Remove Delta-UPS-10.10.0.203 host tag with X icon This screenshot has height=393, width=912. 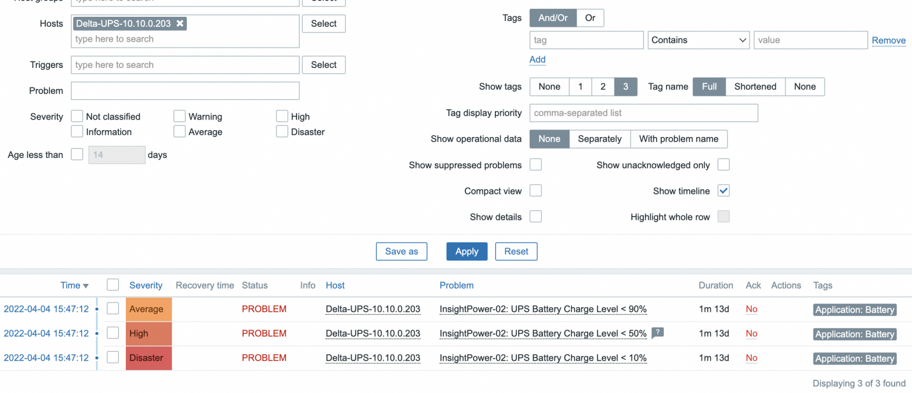coord(180,23)
